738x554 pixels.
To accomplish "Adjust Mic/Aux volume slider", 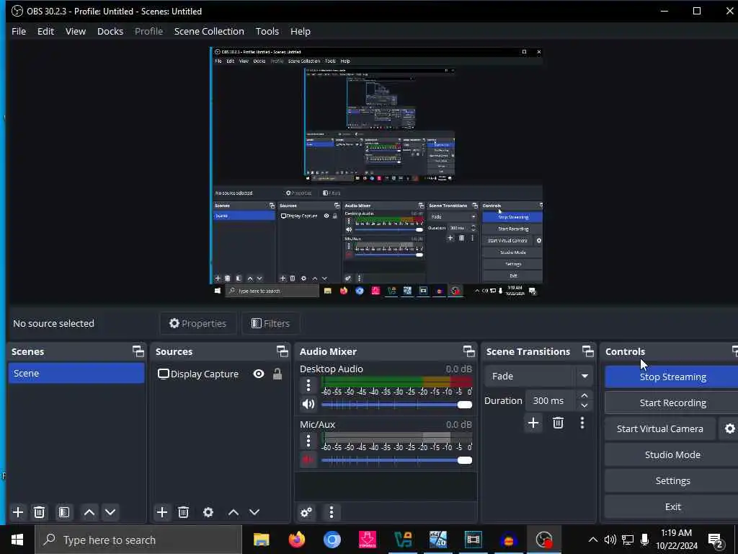I will click(396, 460).
